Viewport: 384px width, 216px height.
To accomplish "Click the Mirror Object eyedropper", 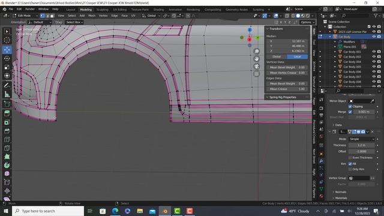I will pyautogui.click(x=372, y=101).
